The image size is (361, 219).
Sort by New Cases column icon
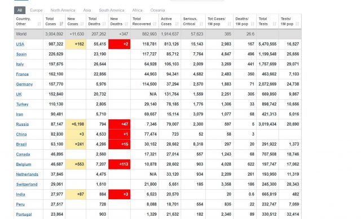coord(82,24)
